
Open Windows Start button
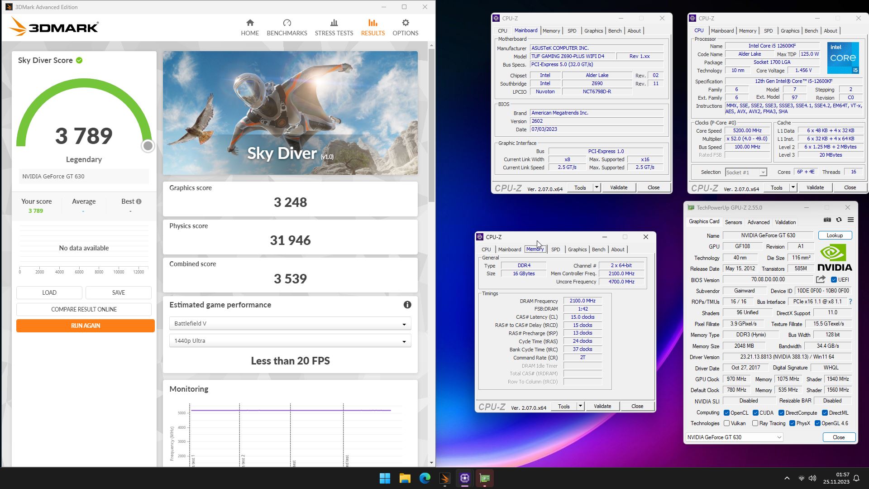tap(385, 478)
